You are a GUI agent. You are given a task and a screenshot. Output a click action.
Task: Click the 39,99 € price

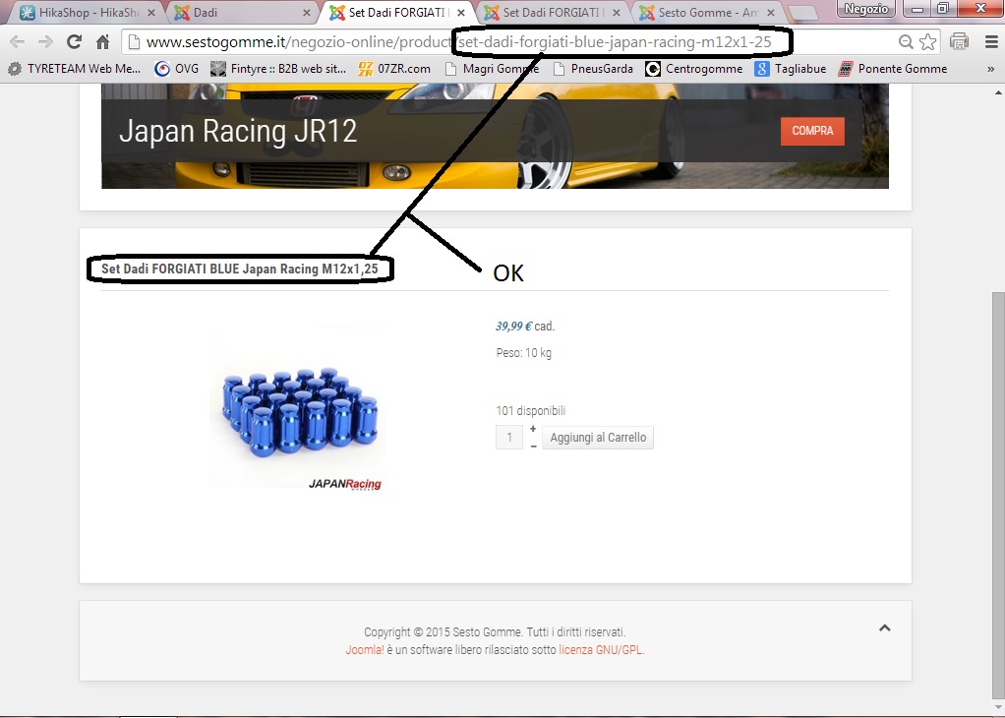tap(514, 327)
